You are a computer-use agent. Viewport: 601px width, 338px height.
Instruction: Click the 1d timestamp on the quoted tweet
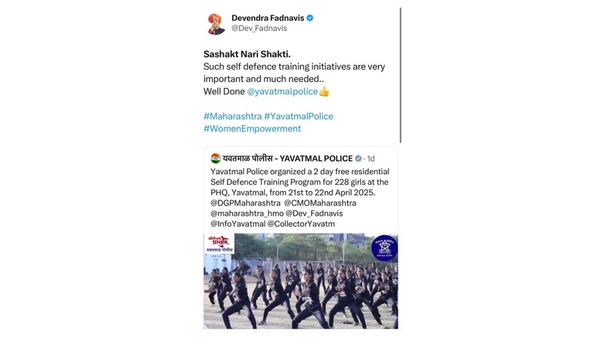click(371, 158)
